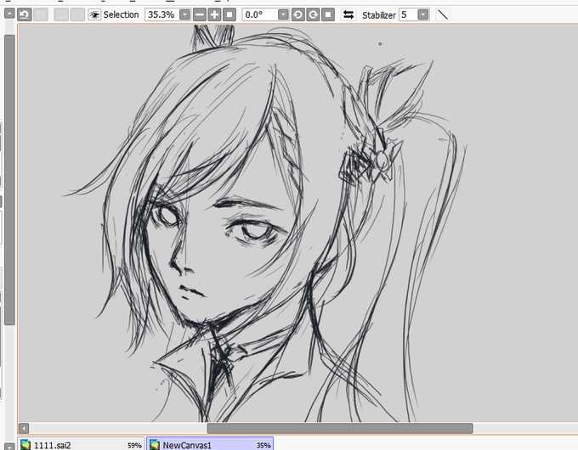Flip the canvas view horizontally
Screen dimensions: 578x450
[x=348, y=14]
